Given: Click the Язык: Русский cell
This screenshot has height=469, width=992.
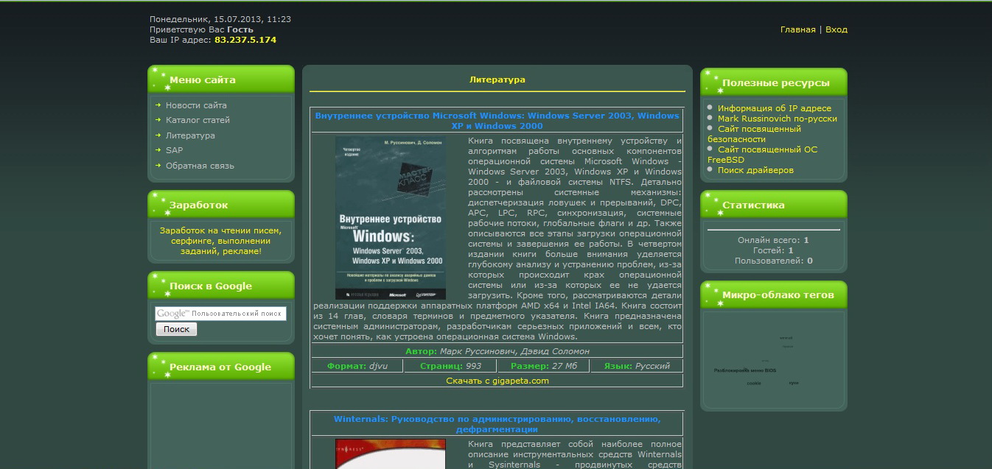Looking at the screenshot, I should coord(637,366).
